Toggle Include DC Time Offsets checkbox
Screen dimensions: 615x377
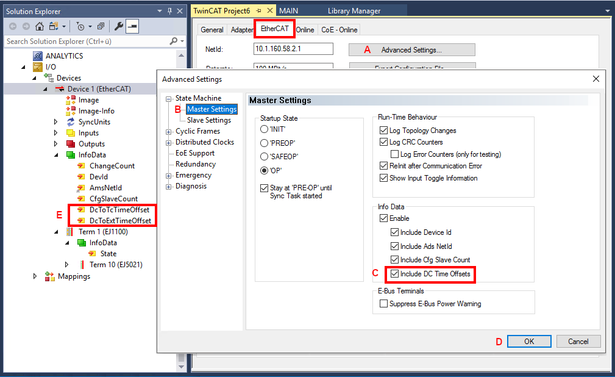click(x=394, y=274)
